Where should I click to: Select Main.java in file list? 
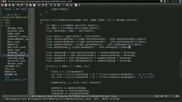pos(14,42)
